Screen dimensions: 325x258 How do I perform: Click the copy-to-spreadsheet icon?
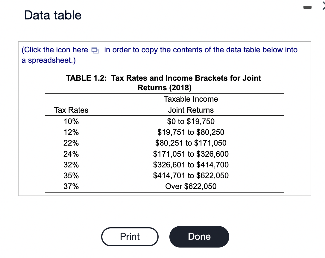pyautogui.click(x=95, y=50)
